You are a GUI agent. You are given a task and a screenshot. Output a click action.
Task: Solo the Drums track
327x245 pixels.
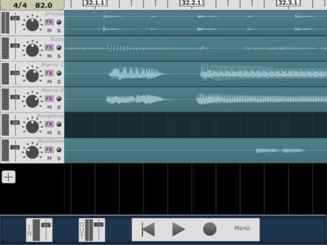tap(59, 31)
